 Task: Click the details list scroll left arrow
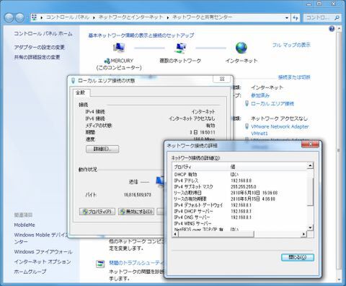tap(175, 234)
